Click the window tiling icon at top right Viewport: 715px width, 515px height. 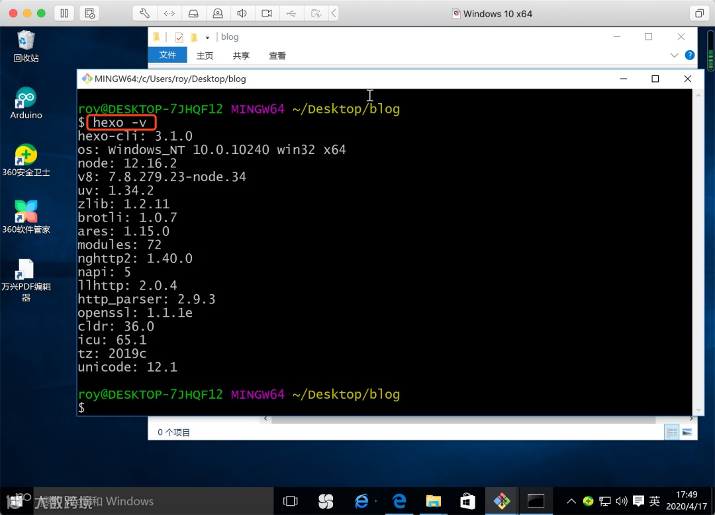point(699,13)
